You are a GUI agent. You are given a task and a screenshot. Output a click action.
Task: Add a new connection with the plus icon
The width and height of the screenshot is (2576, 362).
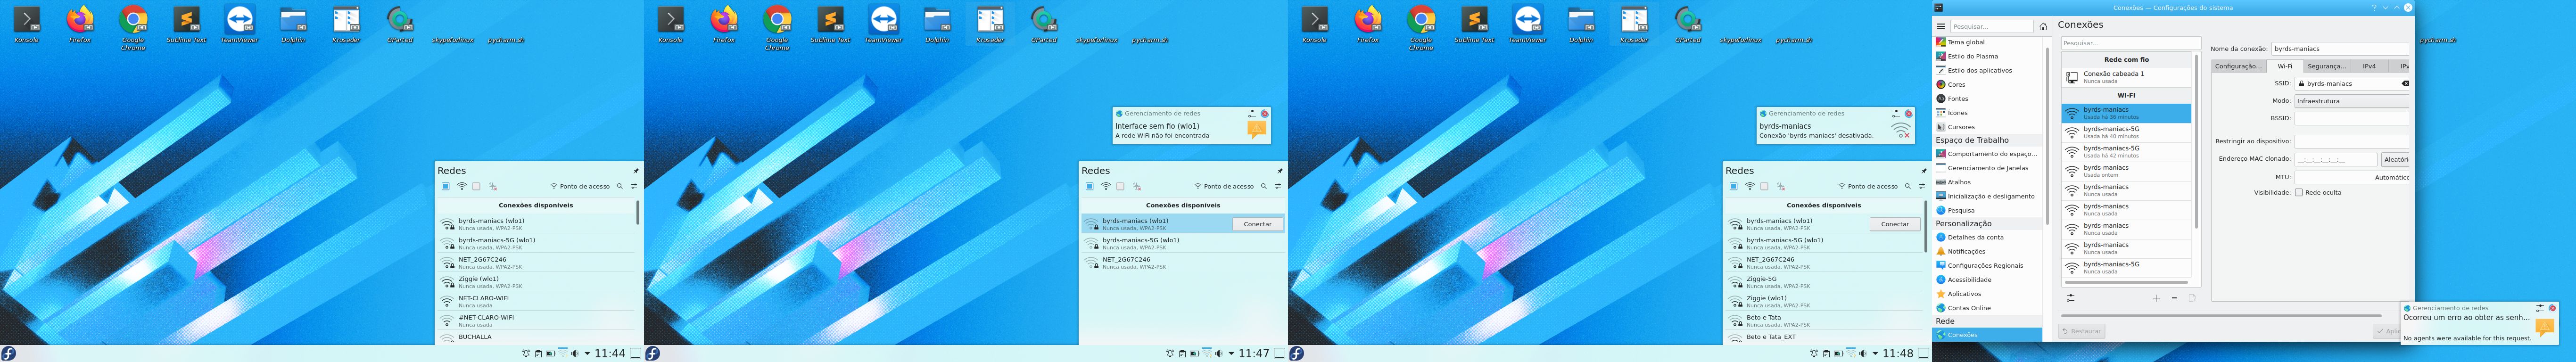[x=2156, y=298]
